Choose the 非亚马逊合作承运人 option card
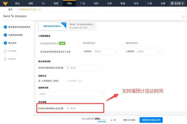The width and height of the screenshot is (187, 124). [52, 26]
